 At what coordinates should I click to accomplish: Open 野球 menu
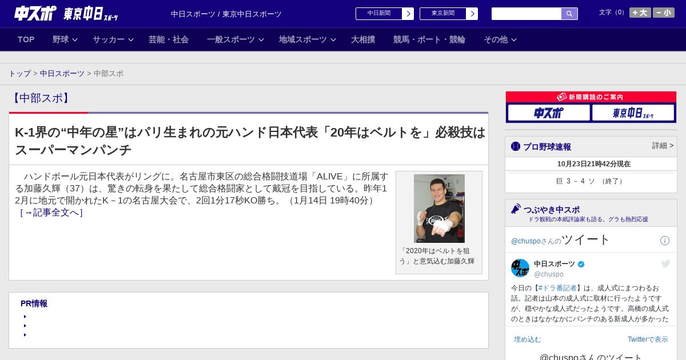[x=61, y=39]
